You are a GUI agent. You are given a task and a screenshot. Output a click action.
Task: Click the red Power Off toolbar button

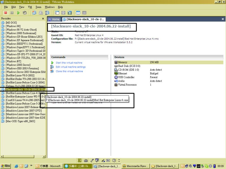(x=6, y=13)
